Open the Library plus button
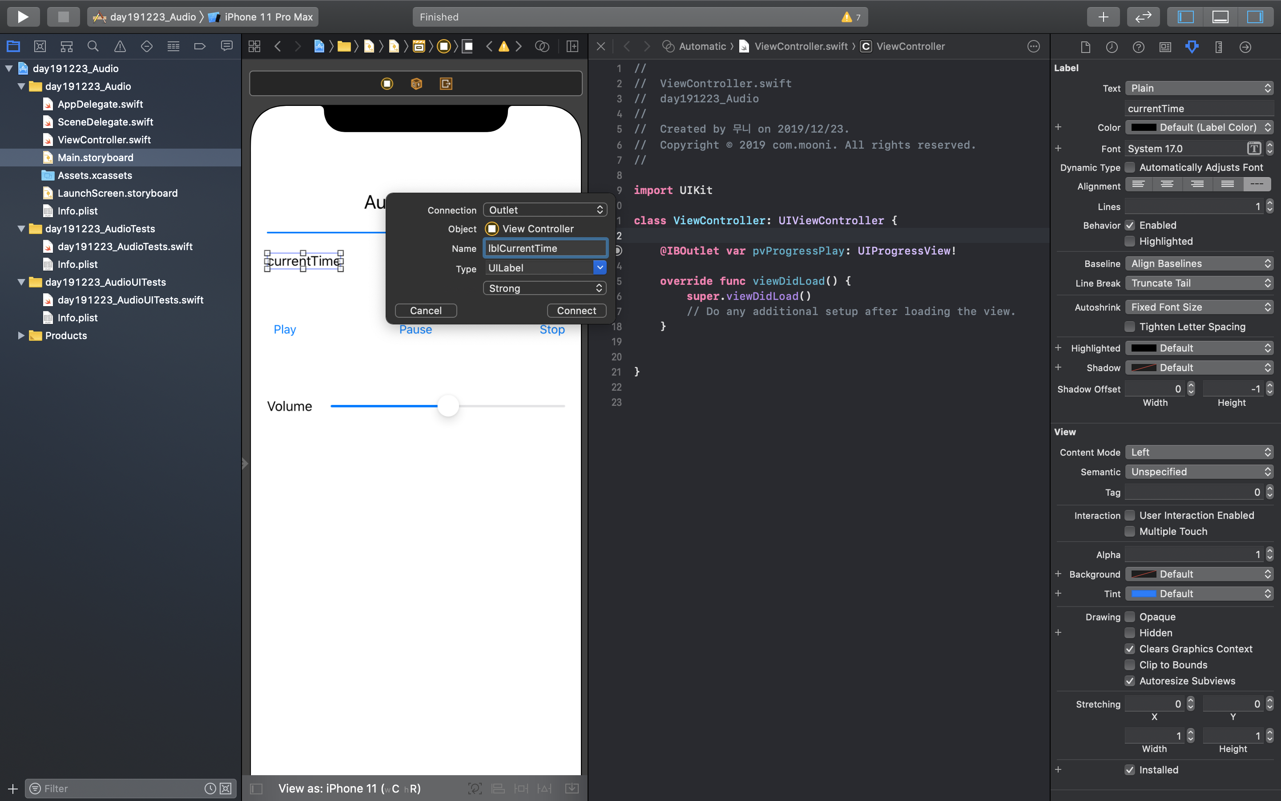Screen dimensions: 1281x801 (x=1103, y=16)
